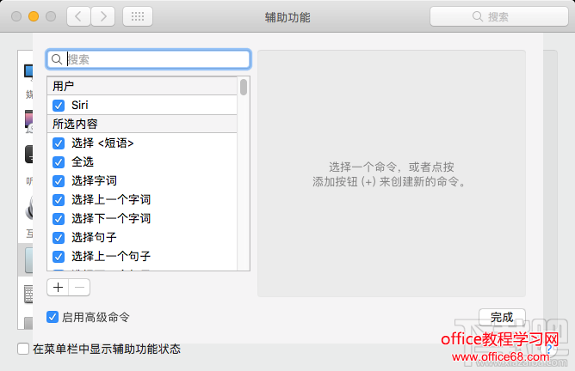Select the 选择 <短语> command text
Image resolution: width=575 pixels, height=371 pixels.
click(102, 143)
